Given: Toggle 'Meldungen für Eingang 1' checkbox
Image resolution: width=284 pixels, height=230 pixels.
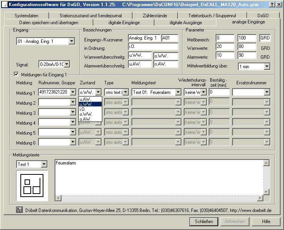Looking at the screenshot, I should click(x=16, y=74).
